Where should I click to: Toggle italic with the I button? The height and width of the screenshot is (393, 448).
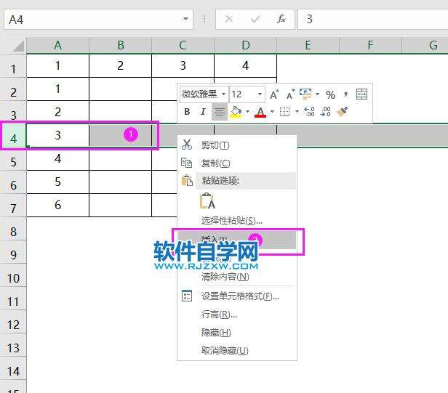(x=203, y=112)
